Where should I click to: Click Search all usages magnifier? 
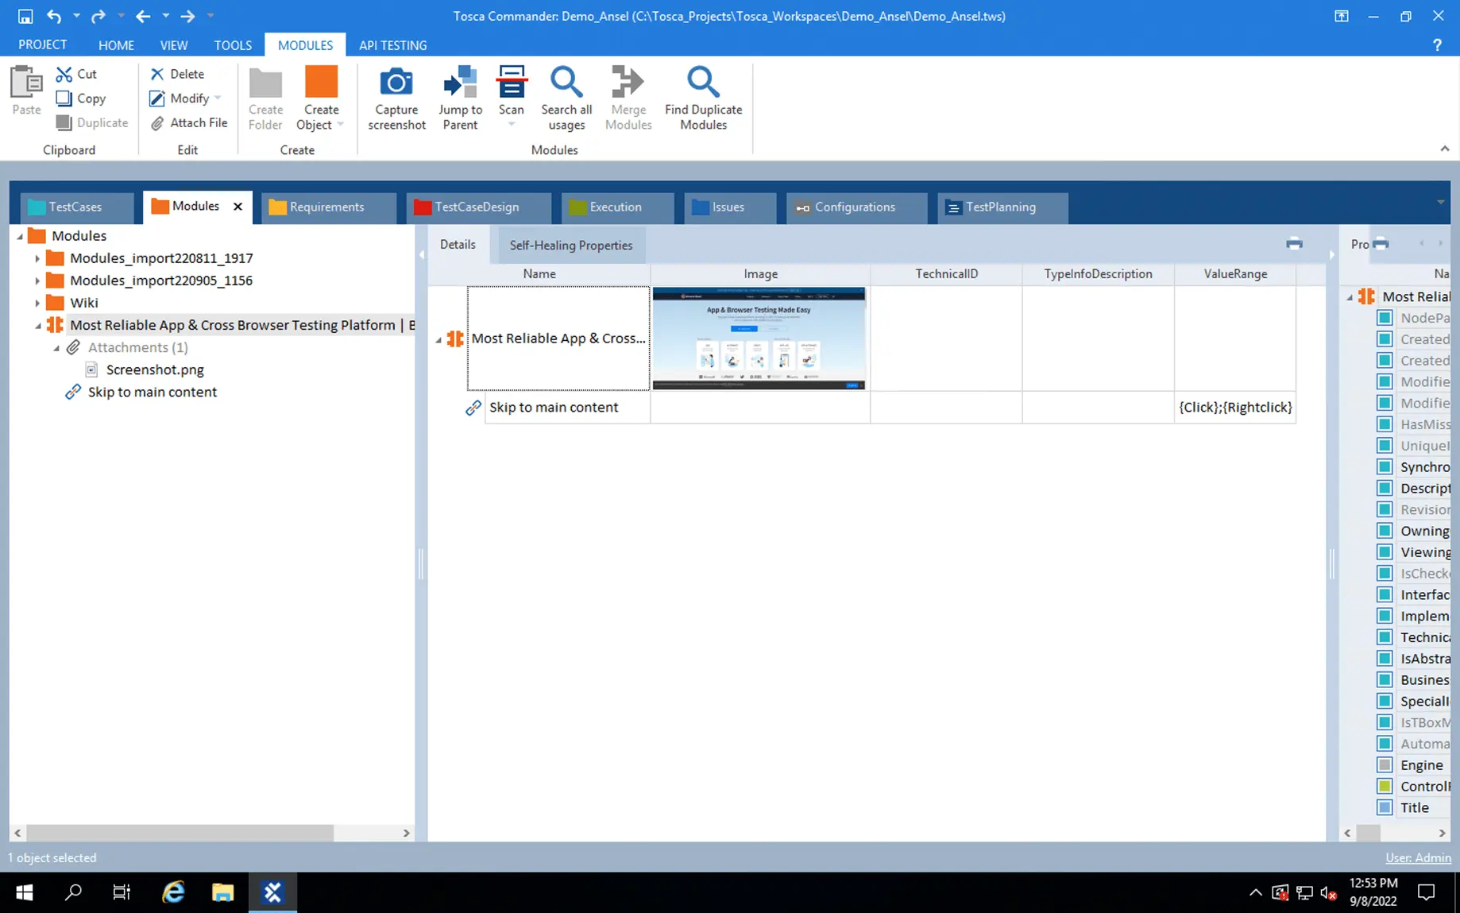pyautogui.click(x=566, y=83)
